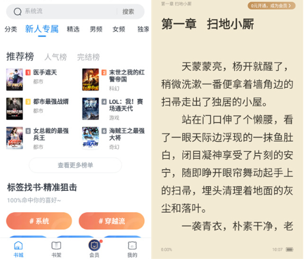
Task: Select the # 系统 tag button
Action: point(39,221)
